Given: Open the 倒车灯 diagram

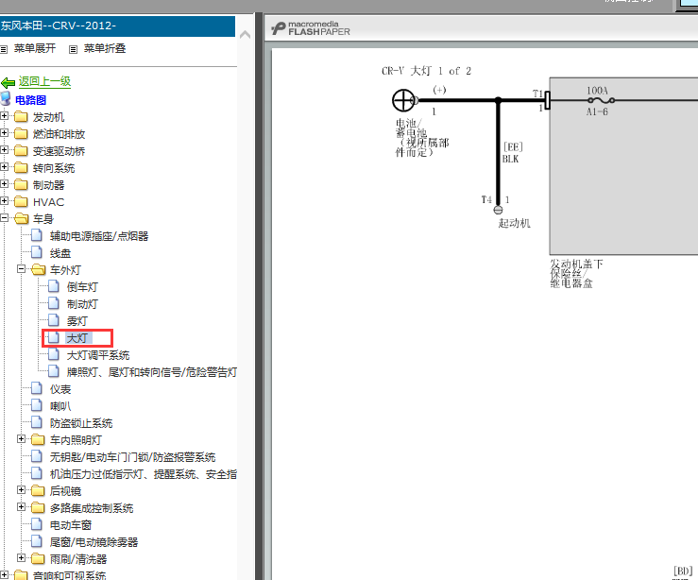Looking at the screenshot, I should (82, 287).
